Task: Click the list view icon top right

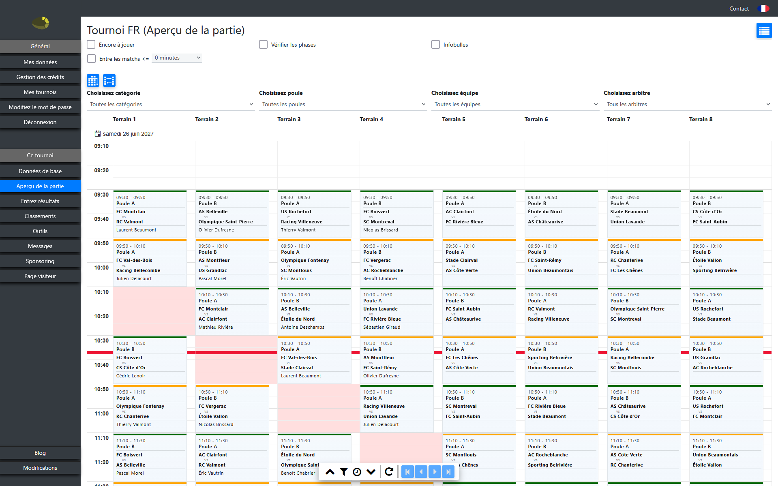Action: [x=764, y=30]
